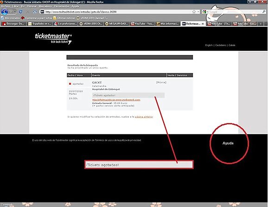This screenshot has height=207, width=268.
Task: Click the Ayuda help link
Action: [228, 143]
